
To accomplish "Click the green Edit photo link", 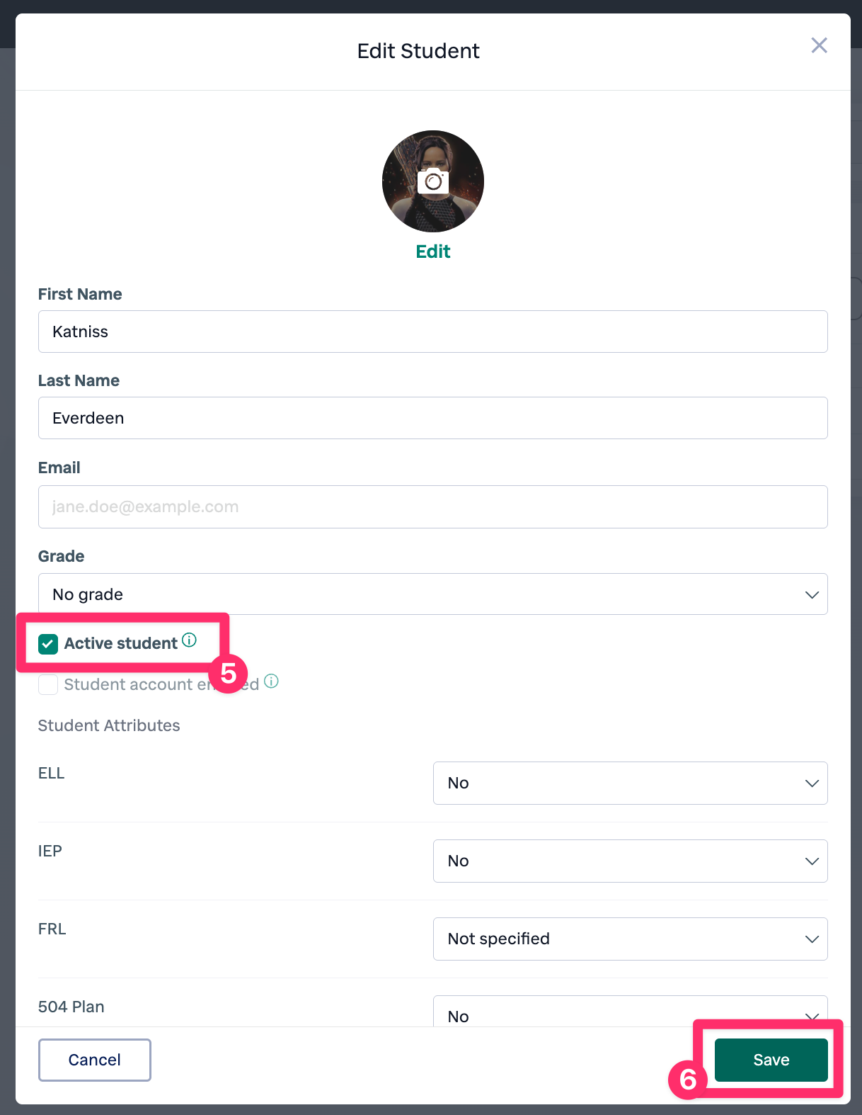I will 433,252.
